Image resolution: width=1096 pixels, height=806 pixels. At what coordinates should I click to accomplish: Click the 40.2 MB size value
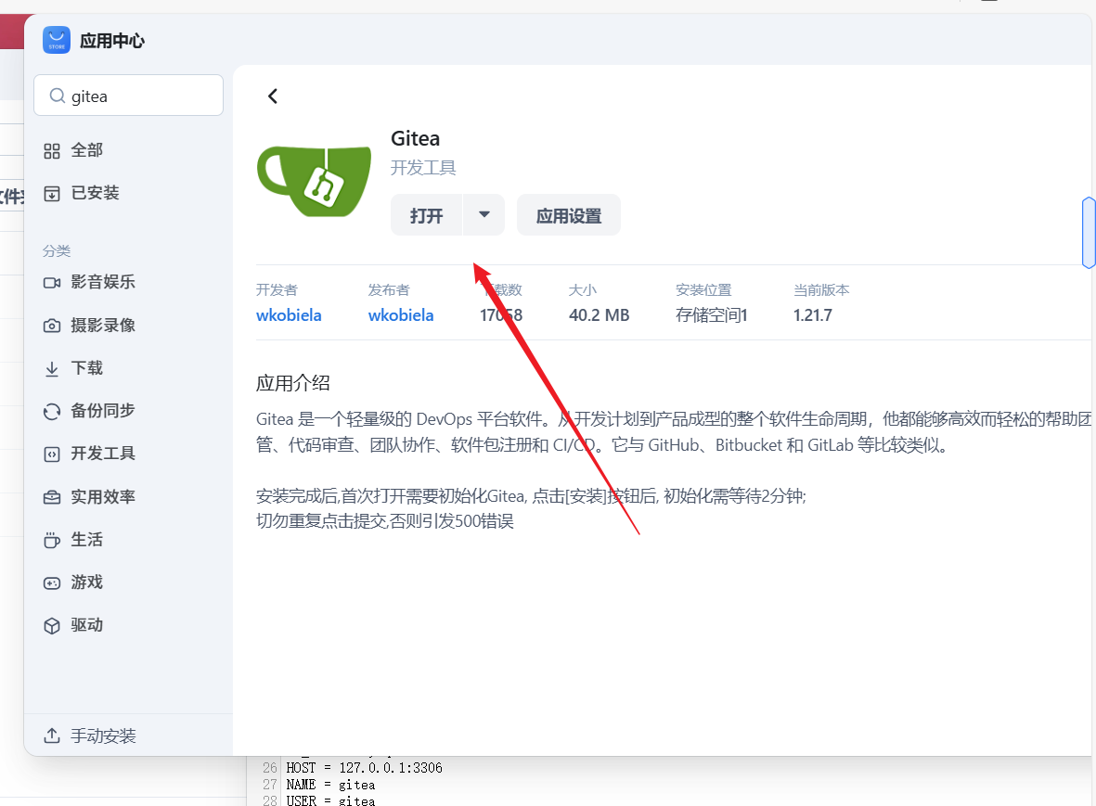point(599,315)
